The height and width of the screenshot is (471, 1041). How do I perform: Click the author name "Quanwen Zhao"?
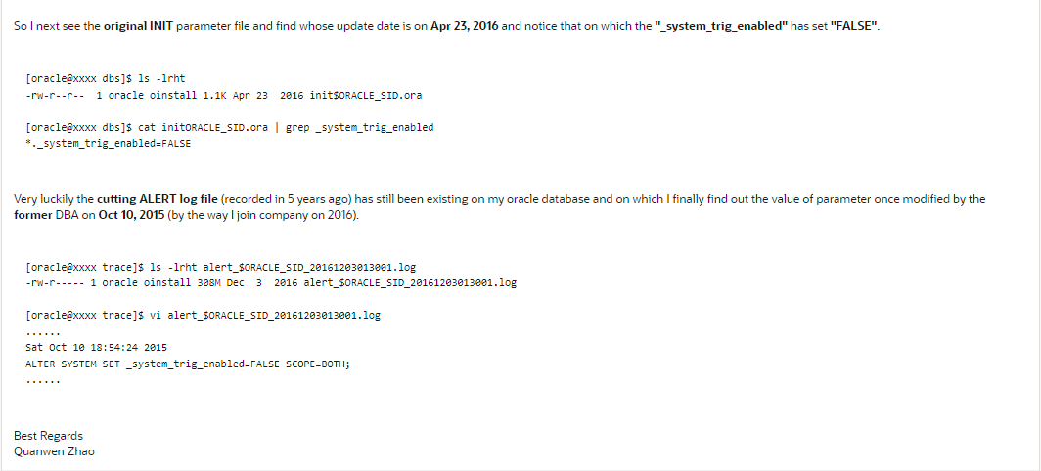coord(54,451)
